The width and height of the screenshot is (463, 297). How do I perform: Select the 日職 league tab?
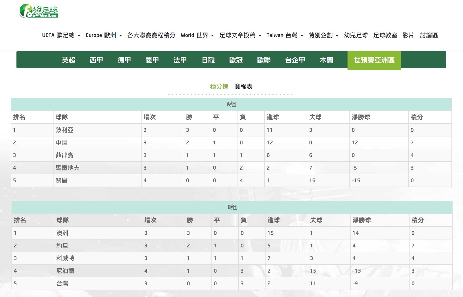click(x=208, y=60)
